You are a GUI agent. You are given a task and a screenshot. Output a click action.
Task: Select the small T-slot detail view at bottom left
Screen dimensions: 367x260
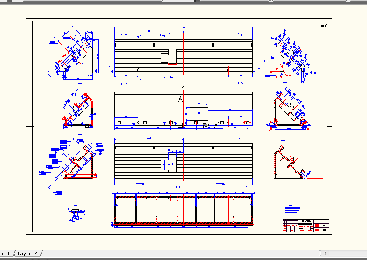click(x=76, y=214)
